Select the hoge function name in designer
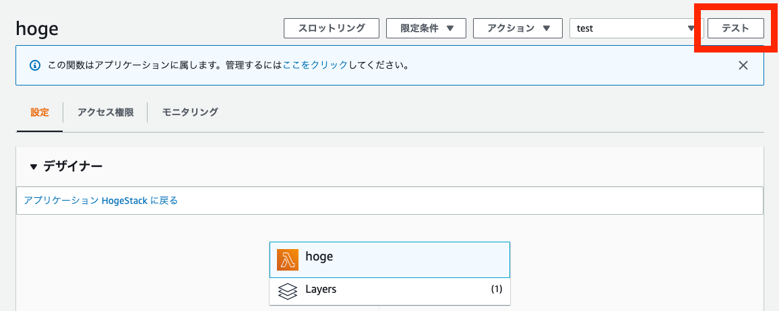 (x=319, y=256)
